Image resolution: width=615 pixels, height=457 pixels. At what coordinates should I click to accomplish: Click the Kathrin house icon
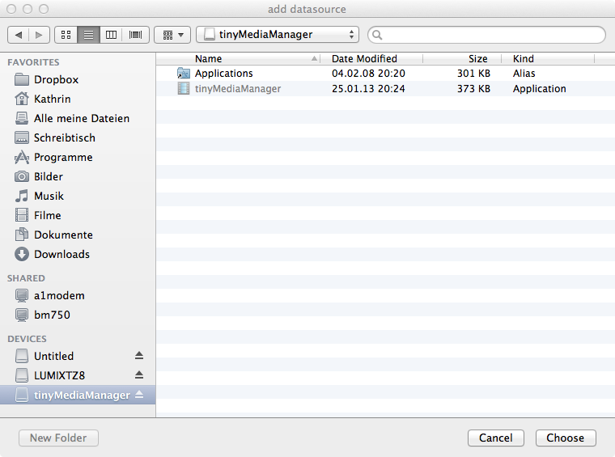[22, 99]
